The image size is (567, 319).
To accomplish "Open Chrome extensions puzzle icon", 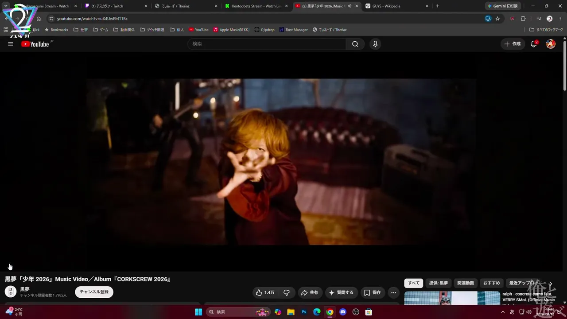I will click(523, 19).
